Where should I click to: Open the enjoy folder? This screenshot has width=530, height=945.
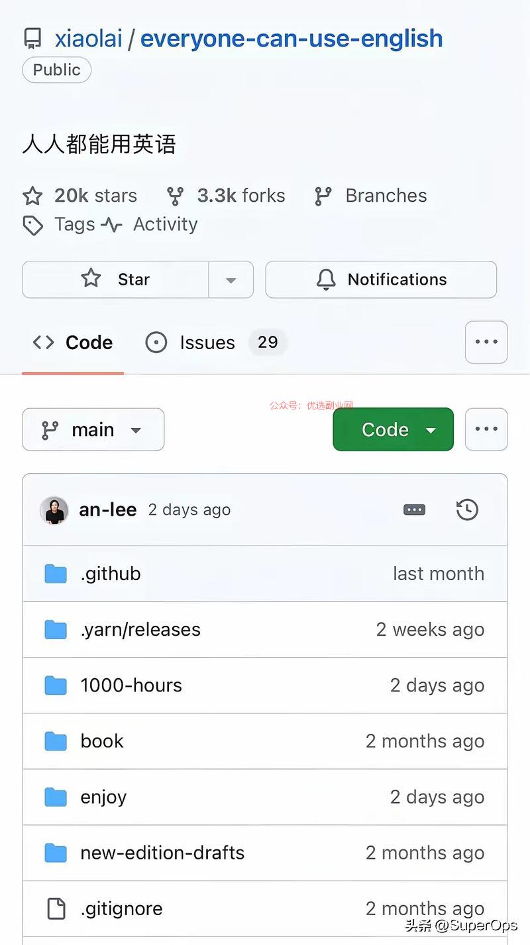(x=103, y=797)
